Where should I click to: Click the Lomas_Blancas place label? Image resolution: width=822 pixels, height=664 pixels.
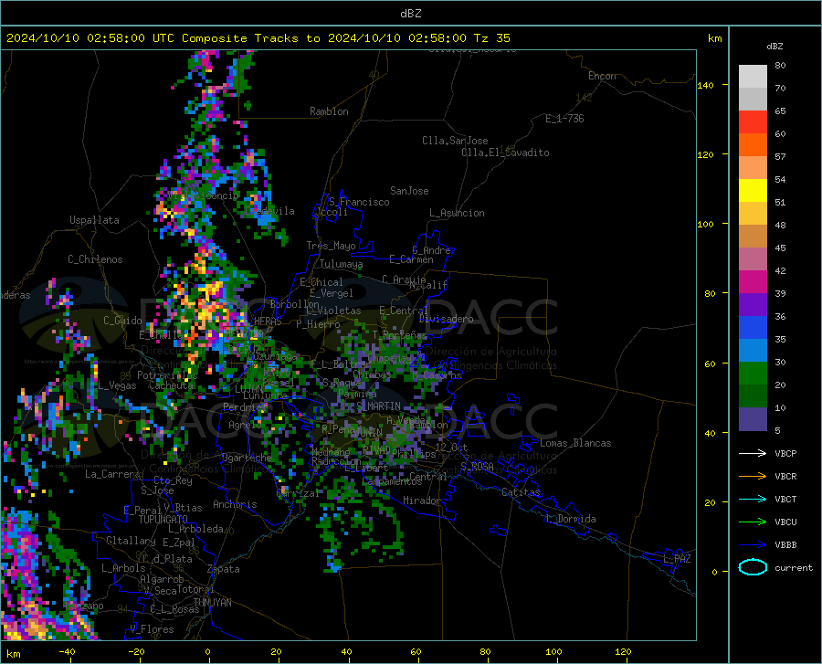pyautogui.click(x=575, y=443)
